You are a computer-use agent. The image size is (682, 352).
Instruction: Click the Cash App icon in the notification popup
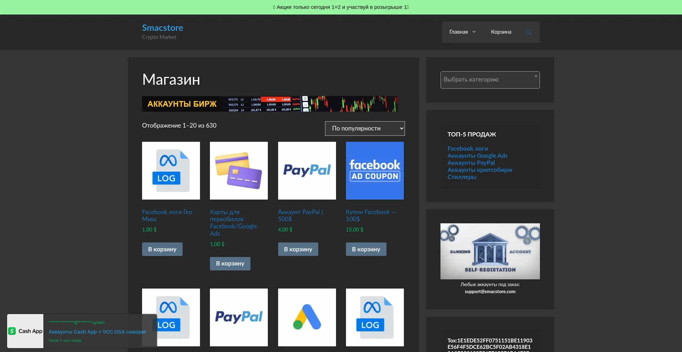(x=25, y=331)
